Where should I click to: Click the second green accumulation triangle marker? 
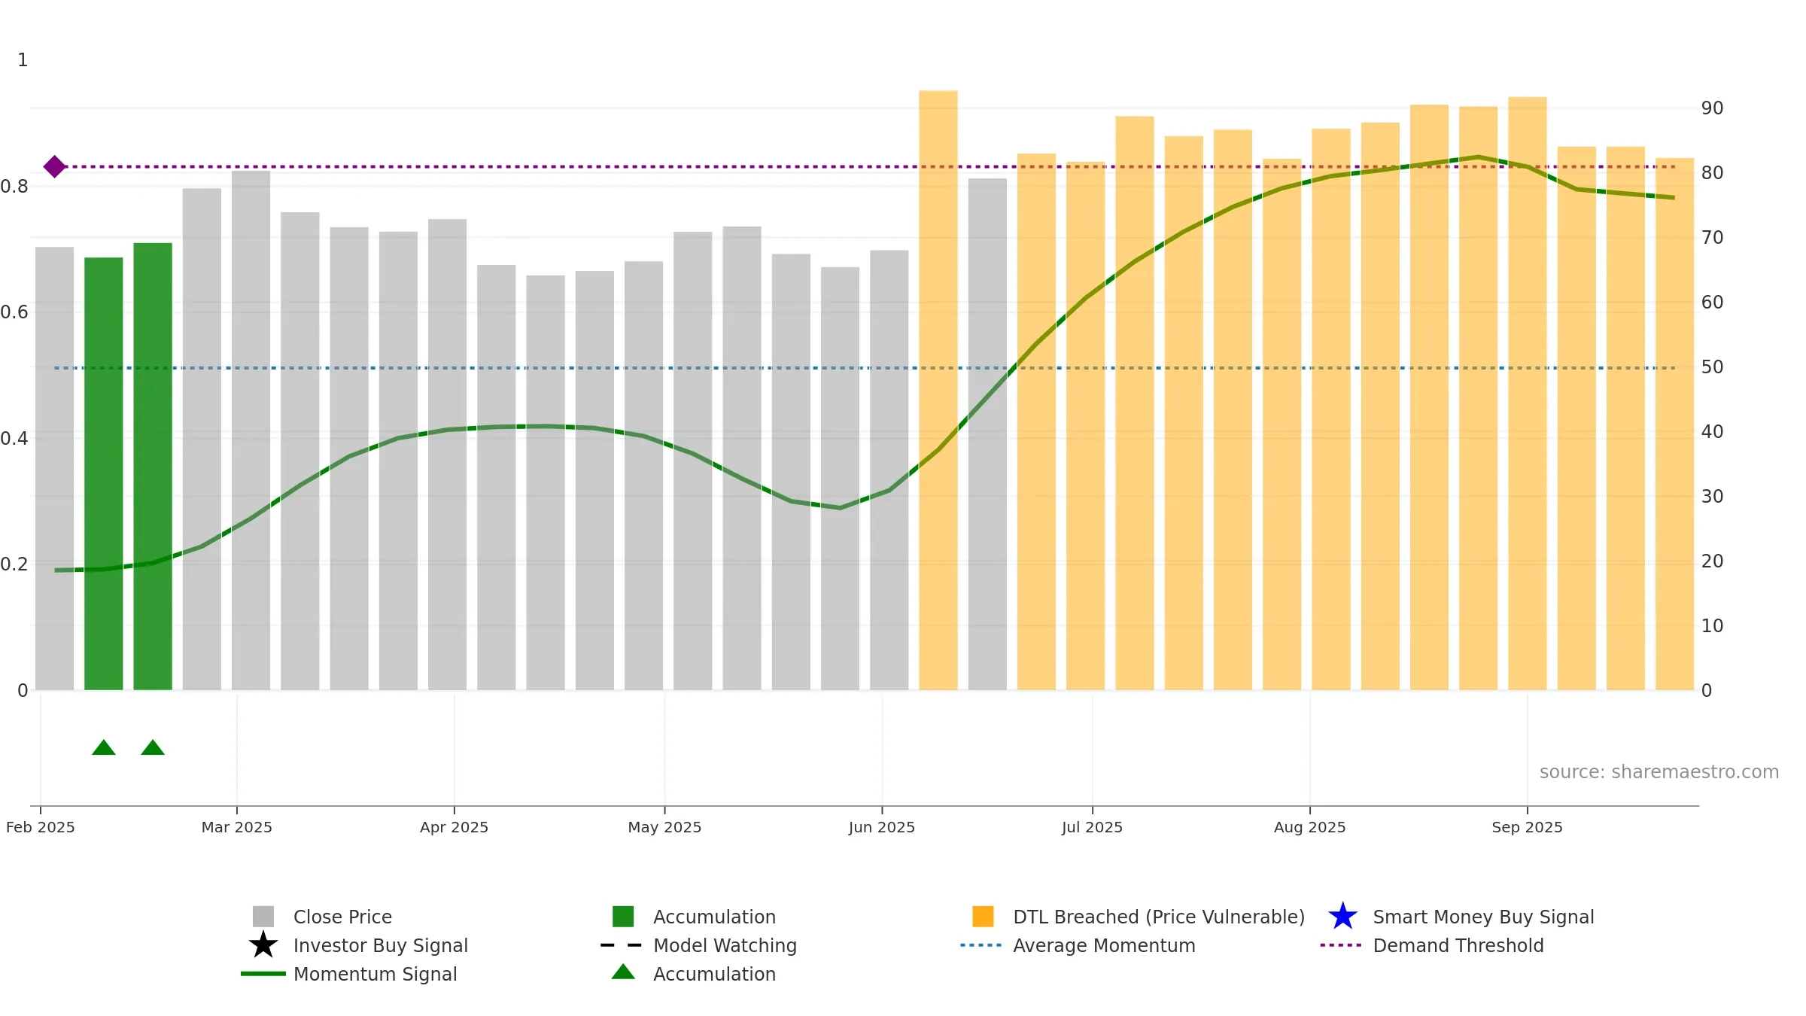pos(153,747)
